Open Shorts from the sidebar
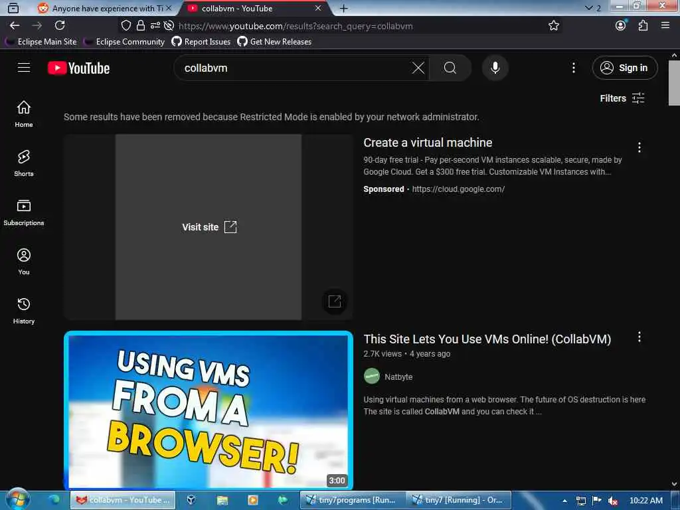 tap(24, 163)
